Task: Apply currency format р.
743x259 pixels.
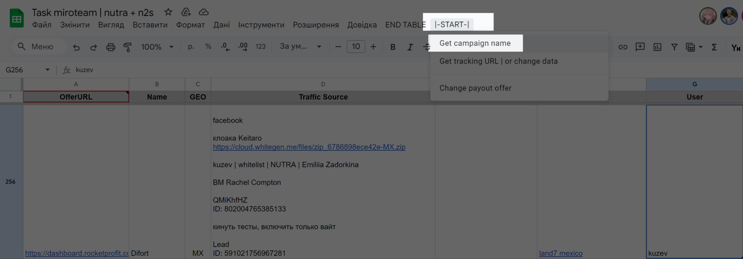Action: coord(191,47)
